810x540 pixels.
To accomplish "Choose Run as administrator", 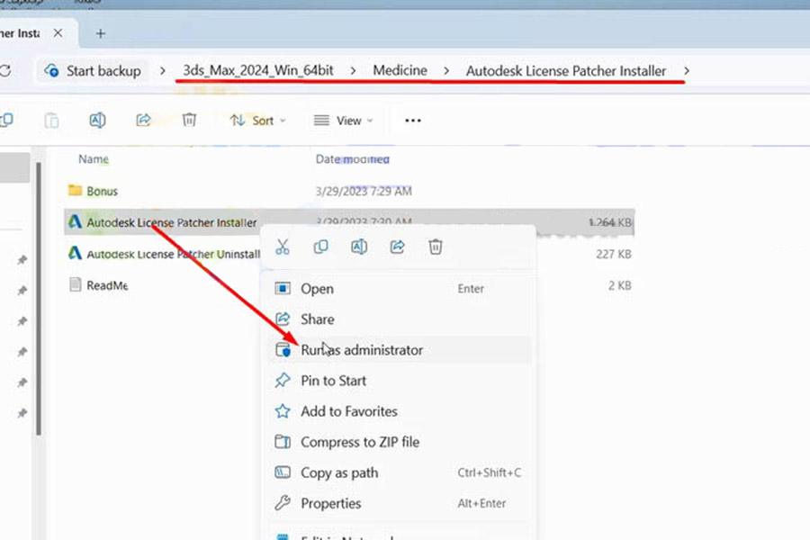I will pyautogui.click(x=361, y=350).
